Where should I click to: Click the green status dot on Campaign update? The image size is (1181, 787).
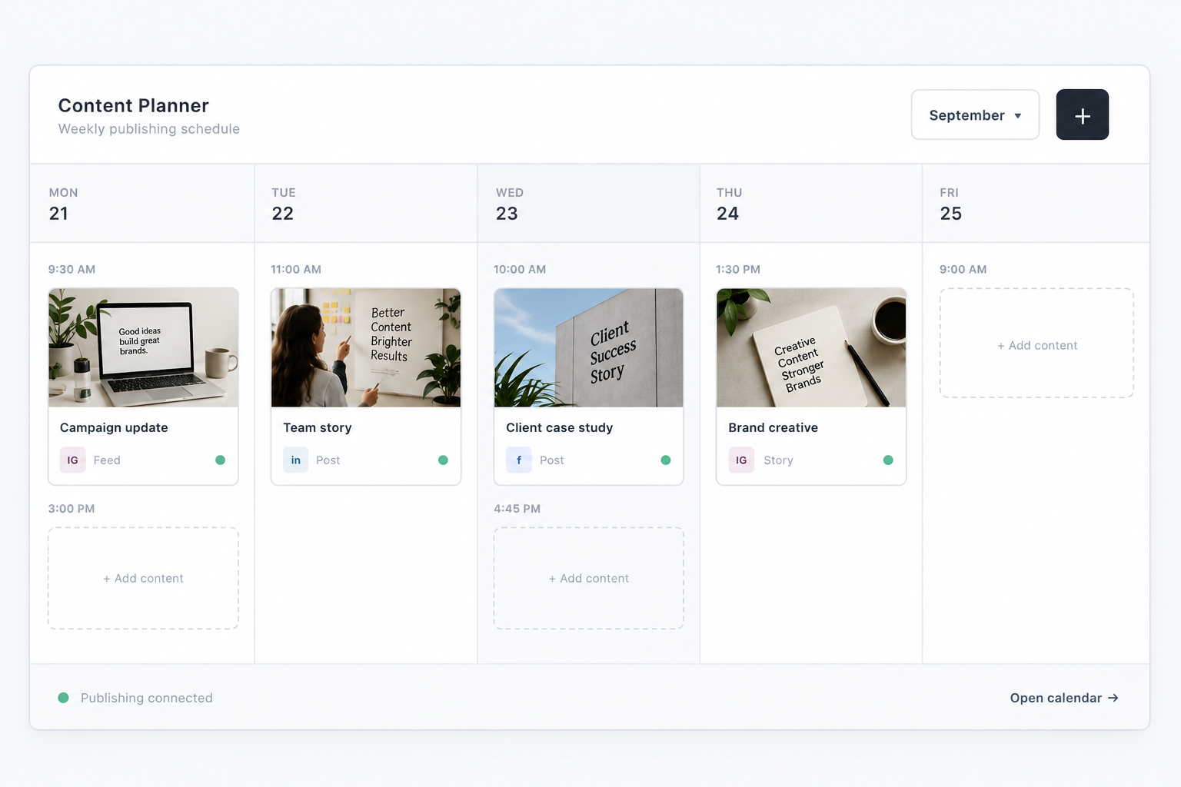click(221, 460)
